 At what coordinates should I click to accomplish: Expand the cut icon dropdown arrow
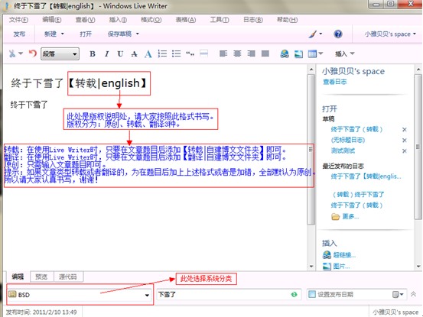click(x=21, y=53)
